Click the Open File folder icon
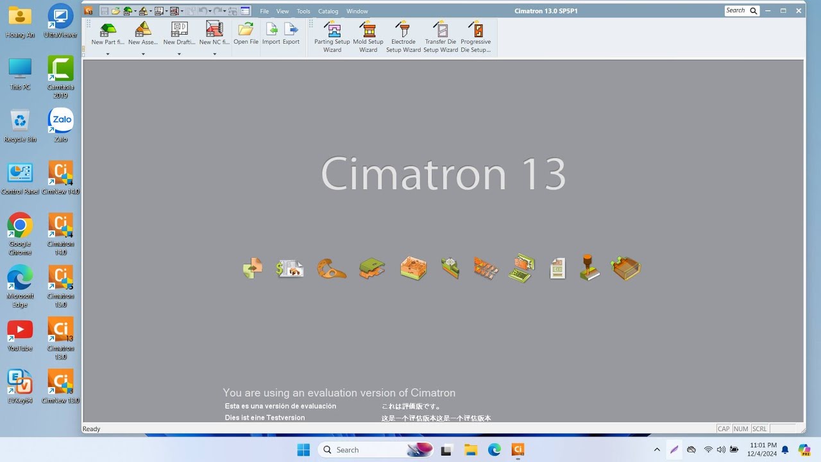 pyautogui.click(x=246, y=30)
